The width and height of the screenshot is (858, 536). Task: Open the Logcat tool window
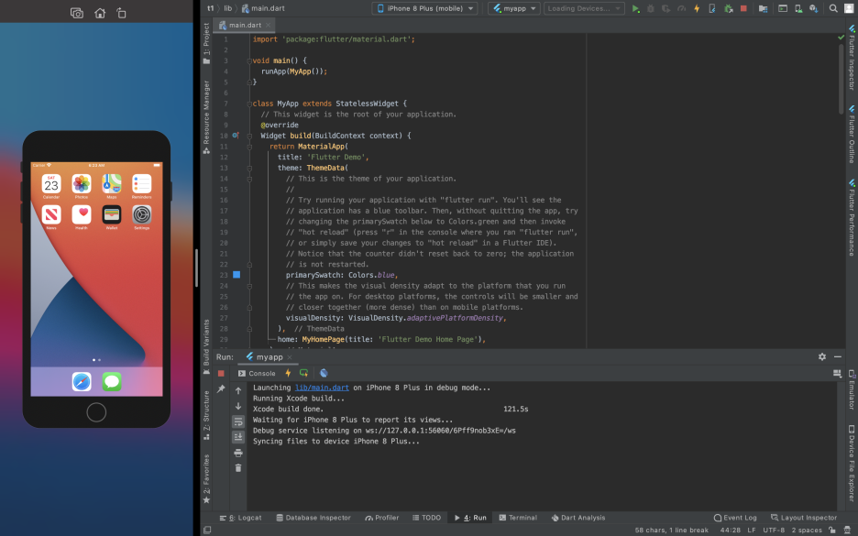[241, 518]
